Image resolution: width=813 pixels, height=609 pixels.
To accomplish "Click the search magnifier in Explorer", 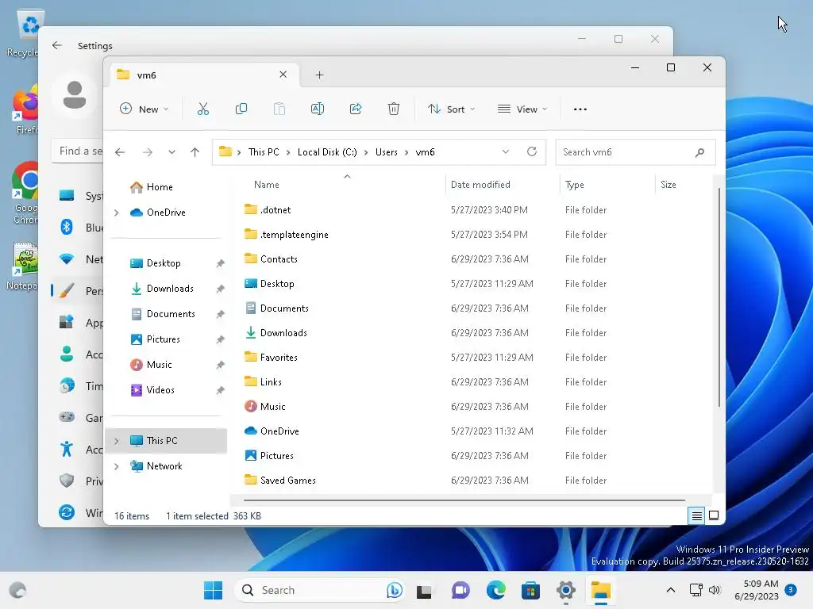I will point(699,152).
